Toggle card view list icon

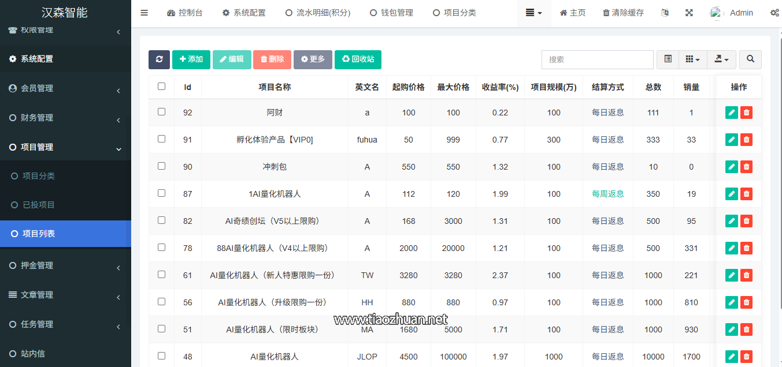[668, 59]
